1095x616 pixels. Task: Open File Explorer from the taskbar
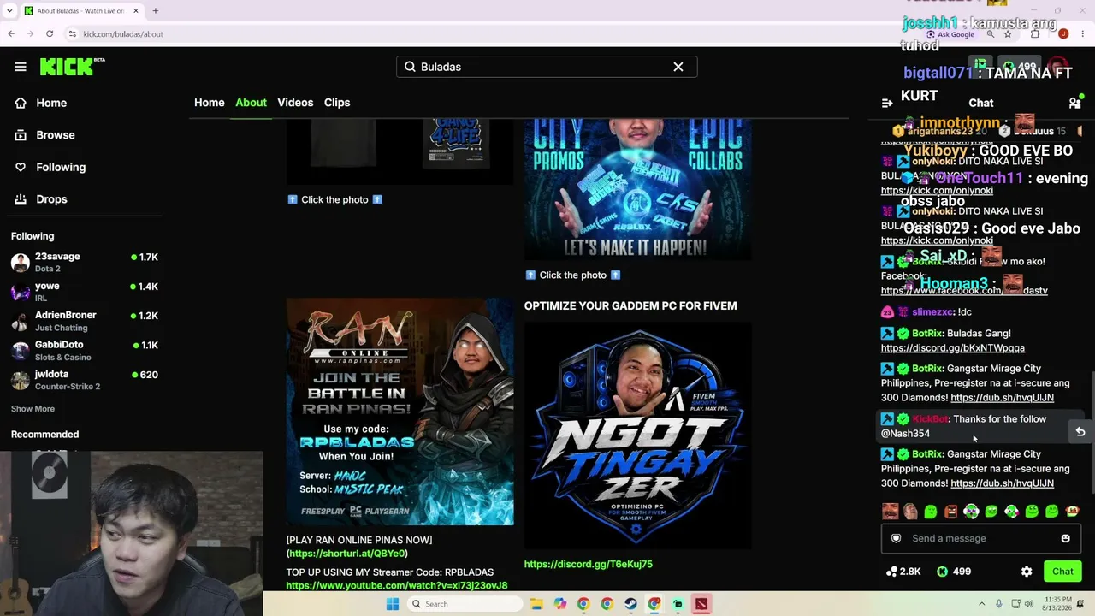tap(536, 604)
